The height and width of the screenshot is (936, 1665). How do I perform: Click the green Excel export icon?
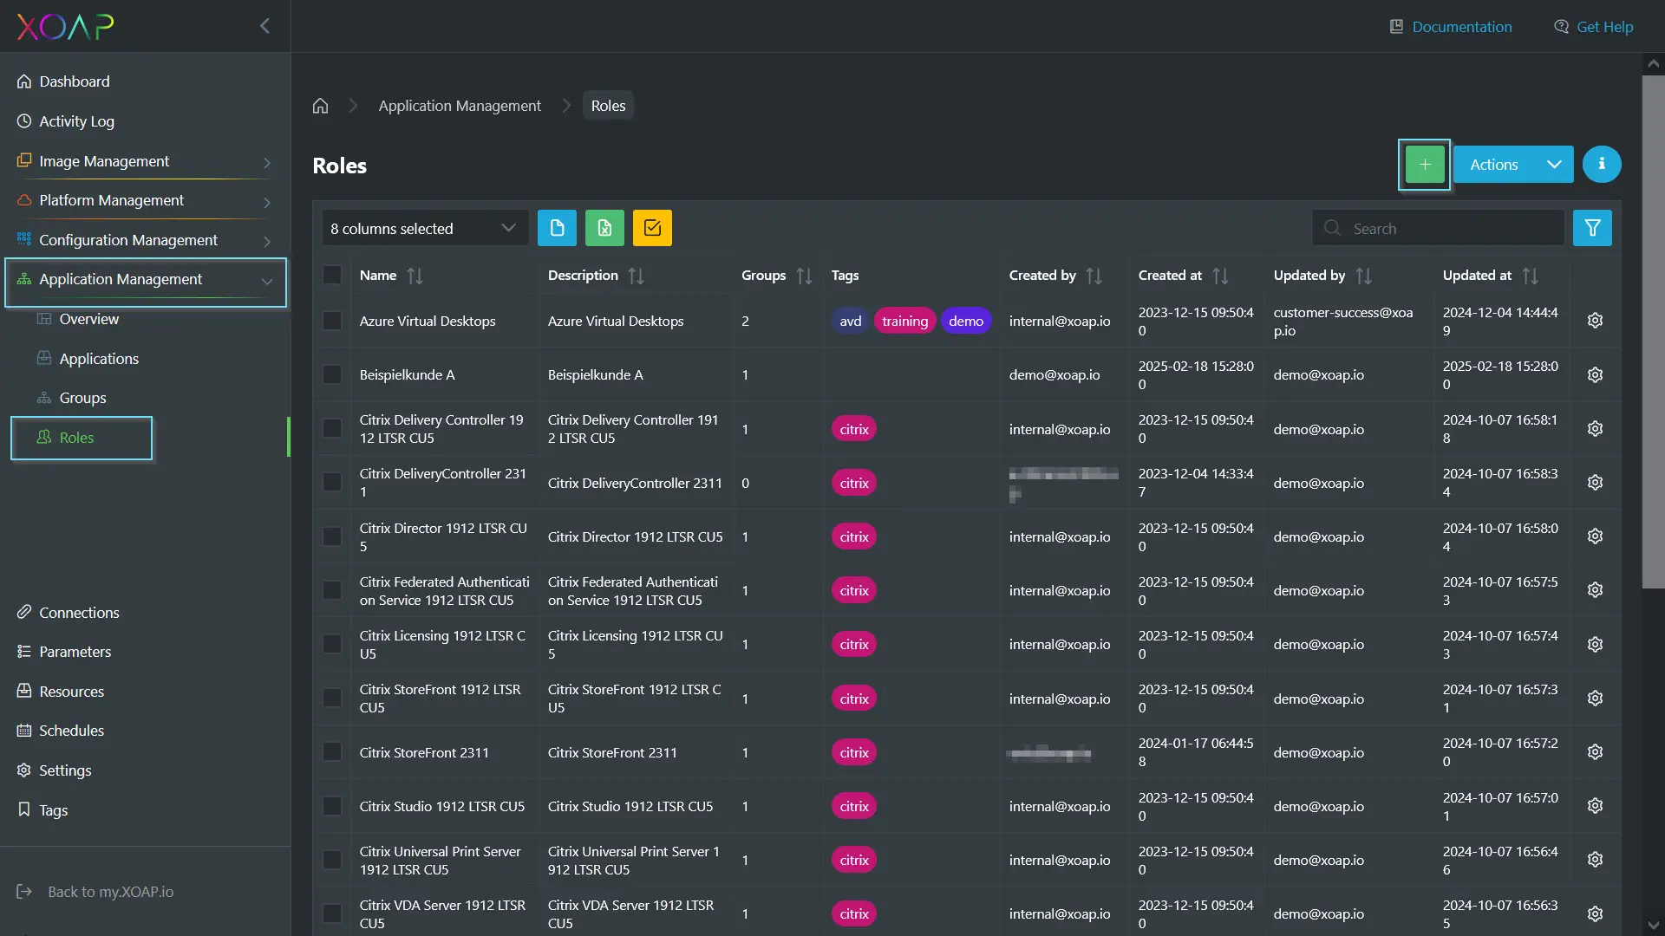(x=604, y=228)
